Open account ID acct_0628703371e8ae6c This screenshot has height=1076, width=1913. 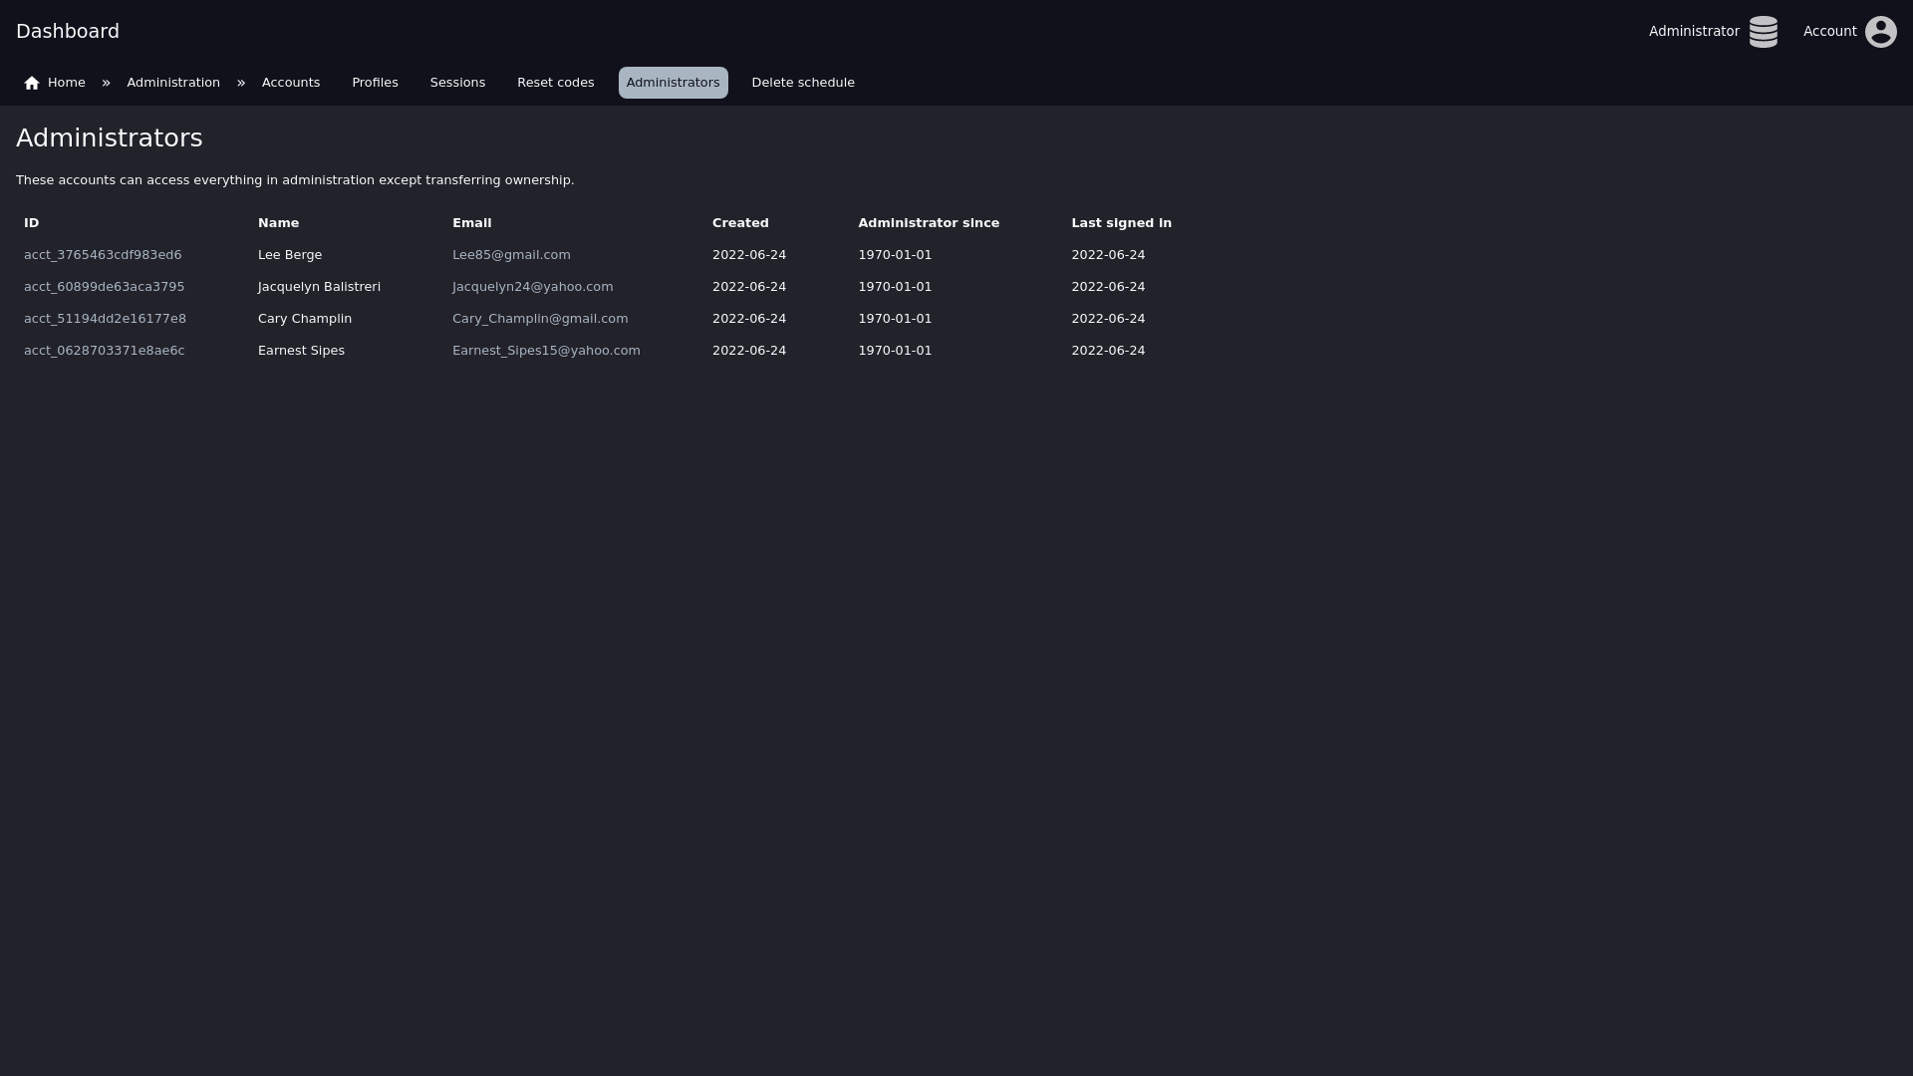click(x=104, y=351)
